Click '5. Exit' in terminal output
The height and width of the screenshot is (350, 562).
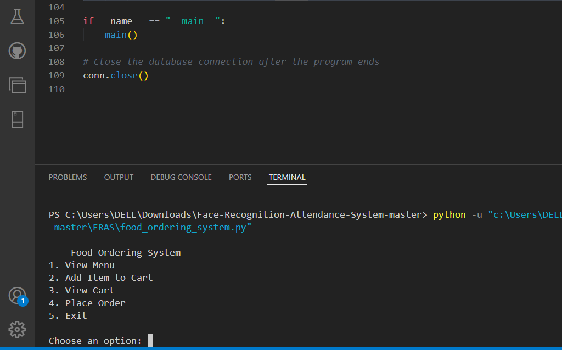click(x=68, y=315)
